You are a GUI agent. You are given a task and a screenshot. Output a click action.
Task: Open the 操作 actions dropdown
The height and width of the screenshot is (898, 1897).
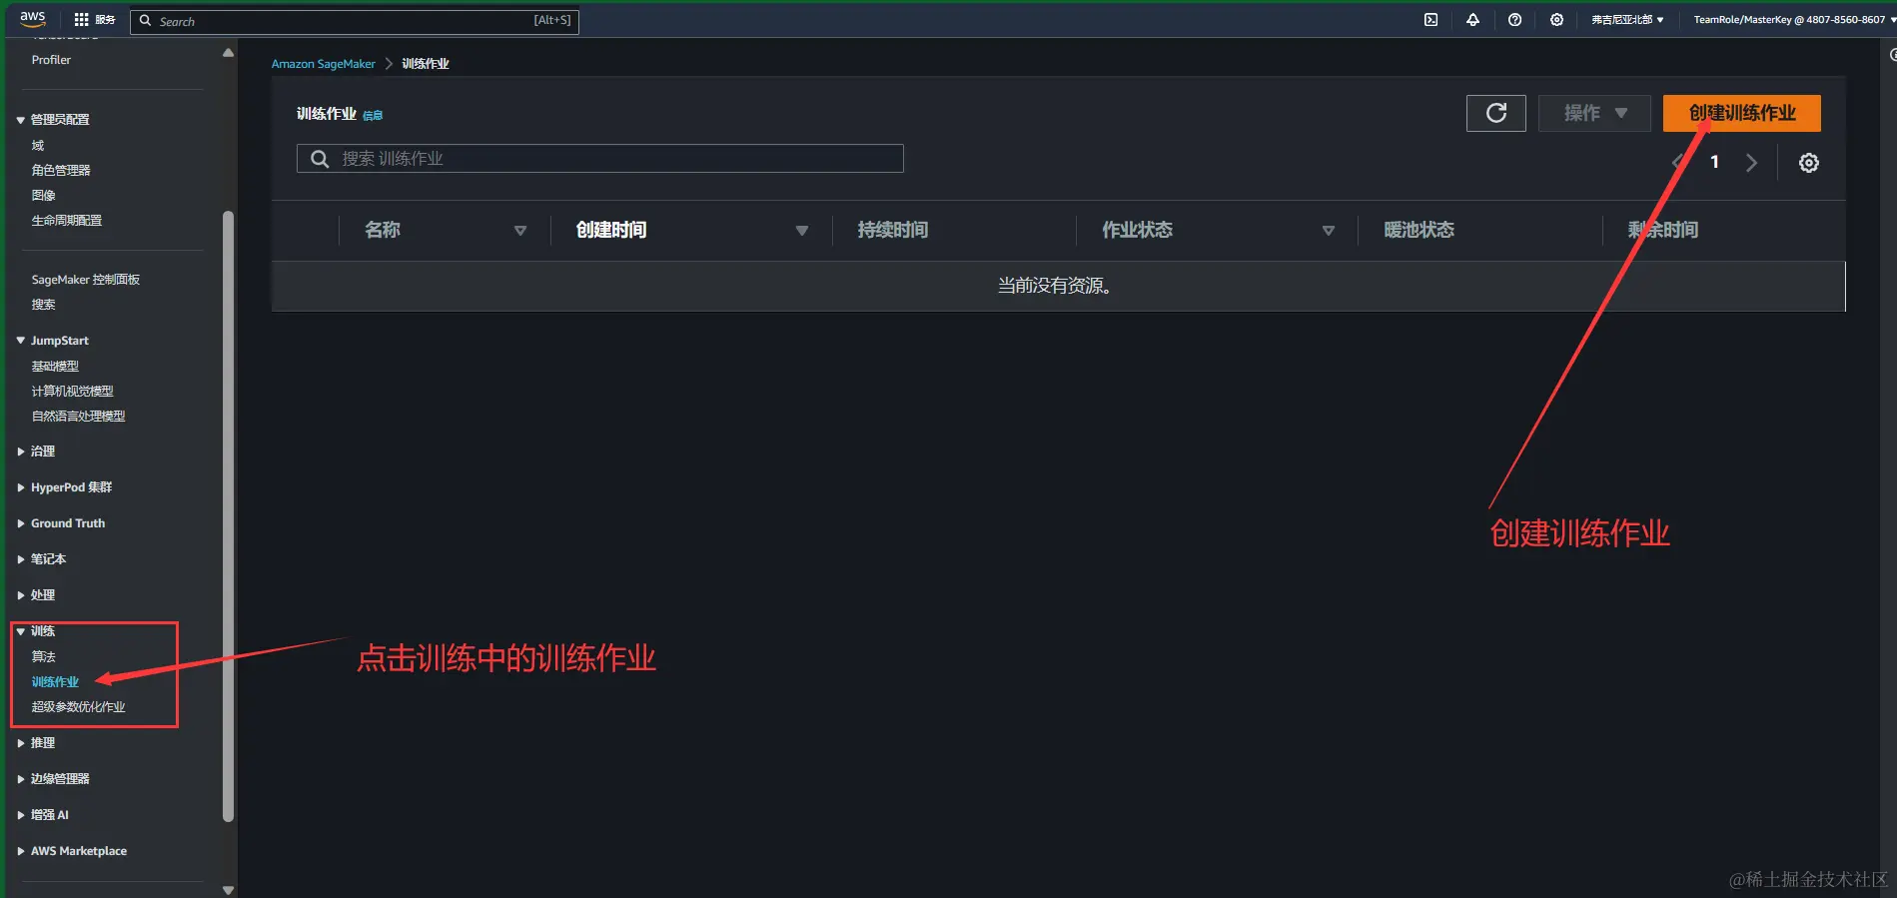[x=1594, y=113]
